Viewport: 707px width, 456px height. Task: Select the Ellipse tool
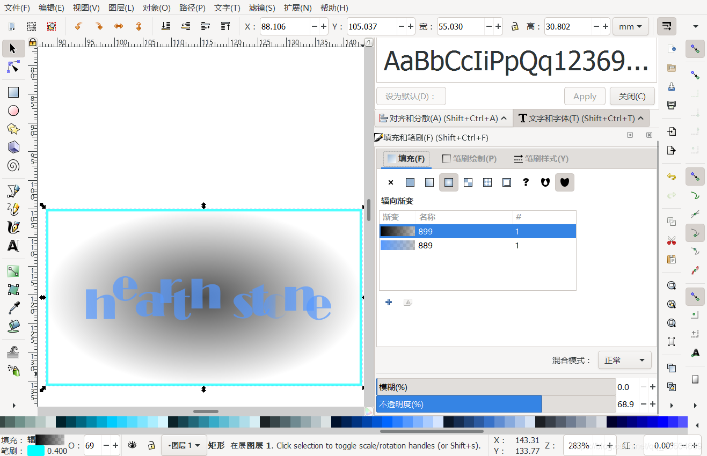[x=13, y=111]
